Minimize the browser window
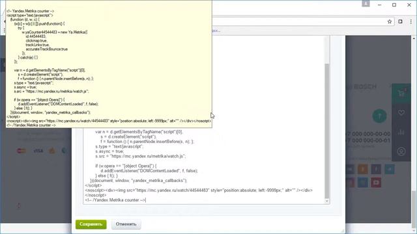Screen dimensions: 417x234 click(x=379, y=5)
